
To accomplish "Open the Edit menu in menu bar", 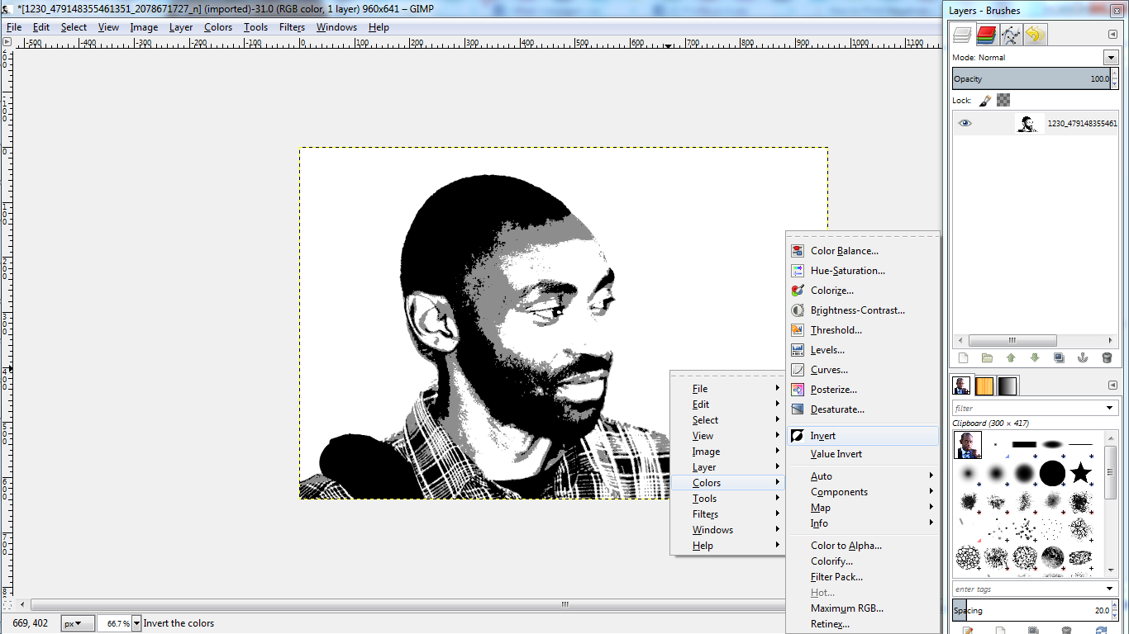I will click(x=41, y=27).
